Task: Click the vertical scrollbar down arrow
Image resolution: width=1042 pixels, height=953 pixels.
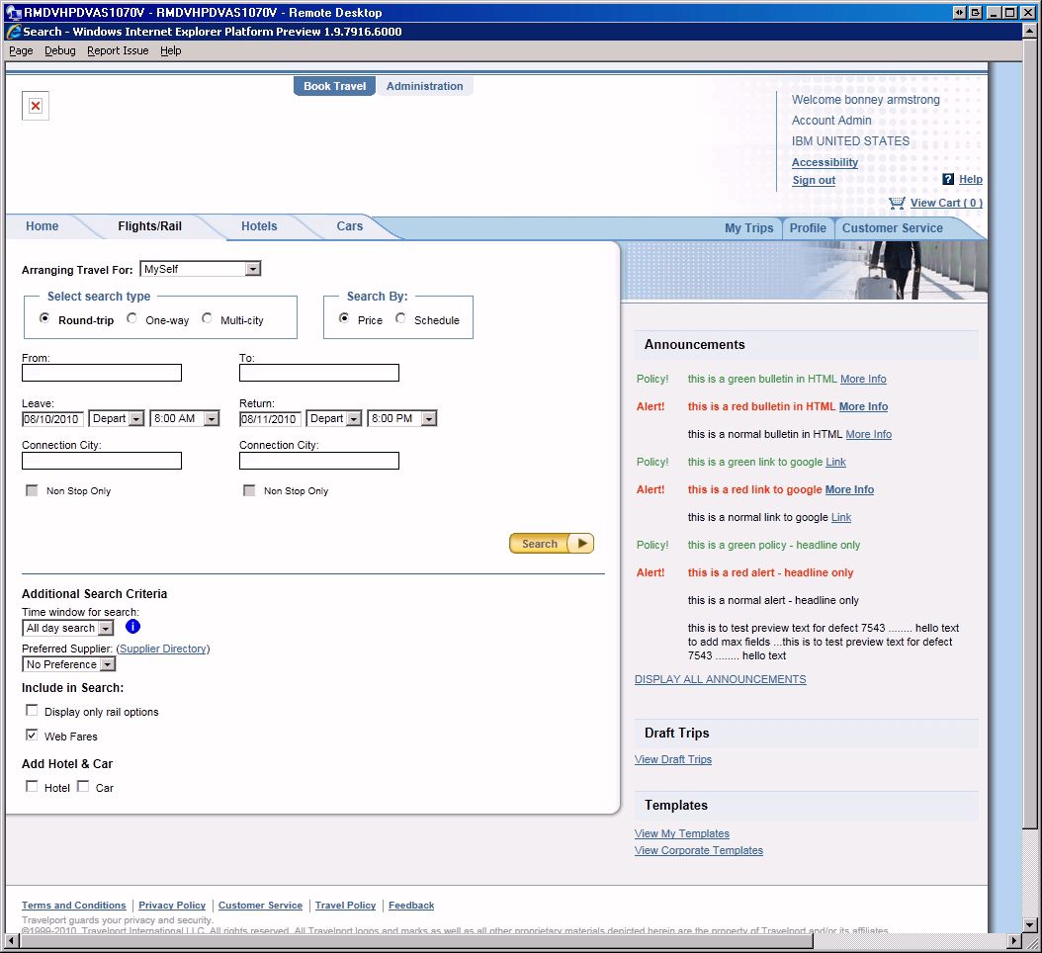Action: (1031, 922)
